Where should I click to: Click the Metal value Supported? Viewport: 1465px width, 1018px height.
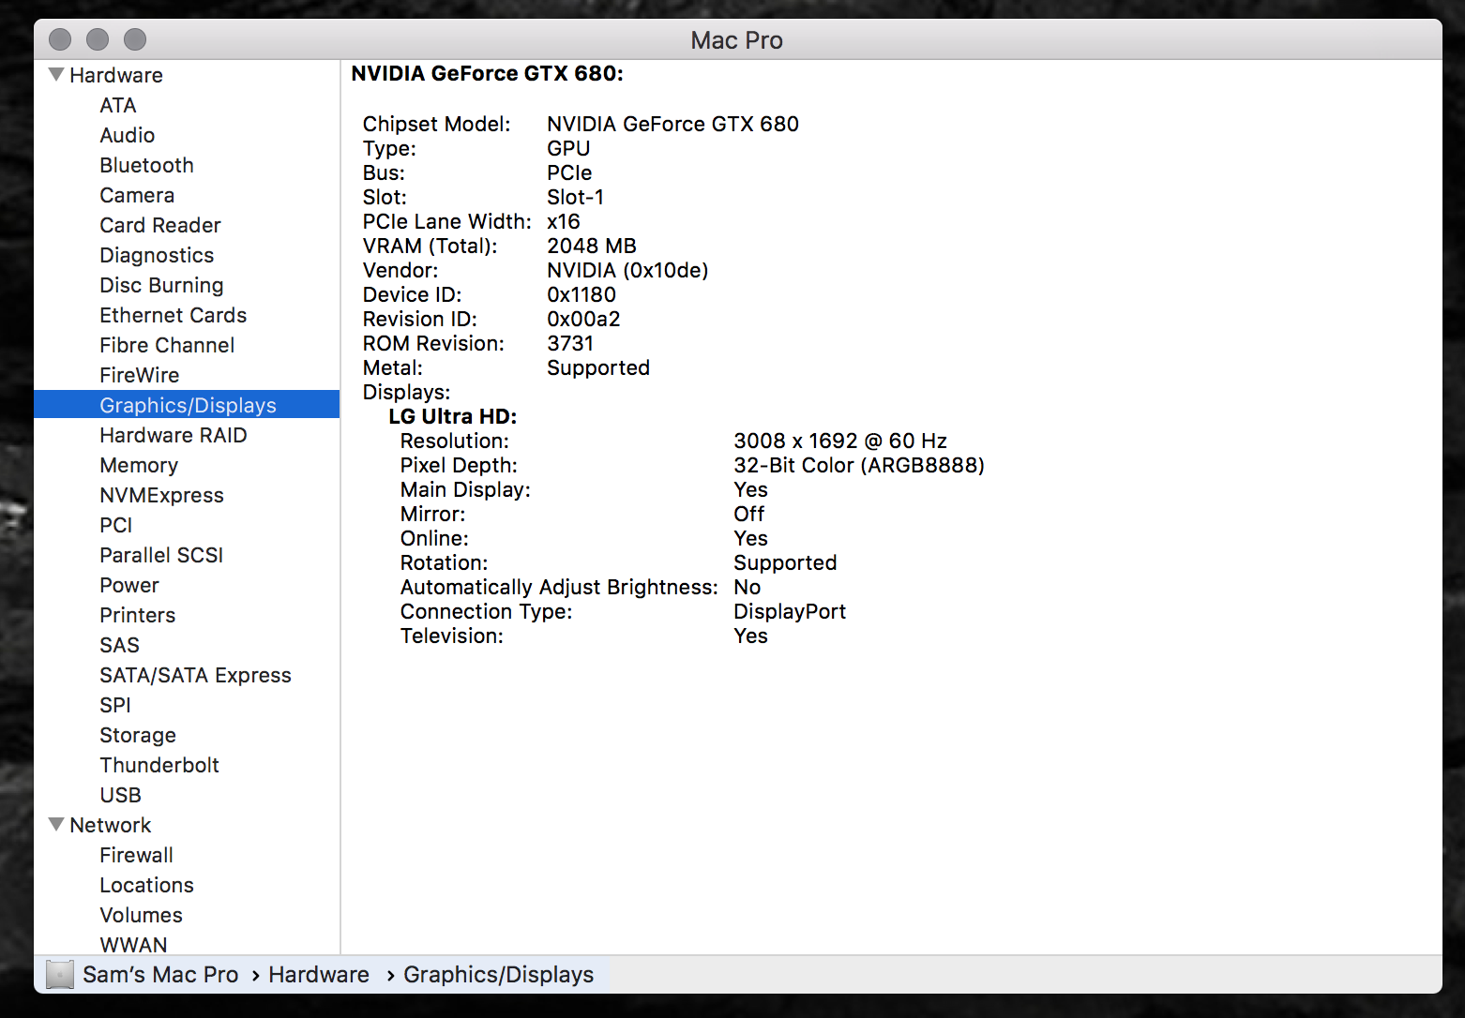coord(598,367)
